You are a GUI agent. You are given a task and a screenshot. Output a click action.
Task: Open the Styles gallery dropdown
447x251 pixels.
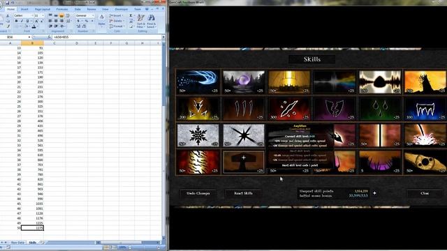coord(101,20)
